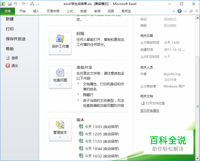This screenshot has height=161, width=200.
Task: Open the 页面布局 ribbon tab
Action: (x=53, y=11)
